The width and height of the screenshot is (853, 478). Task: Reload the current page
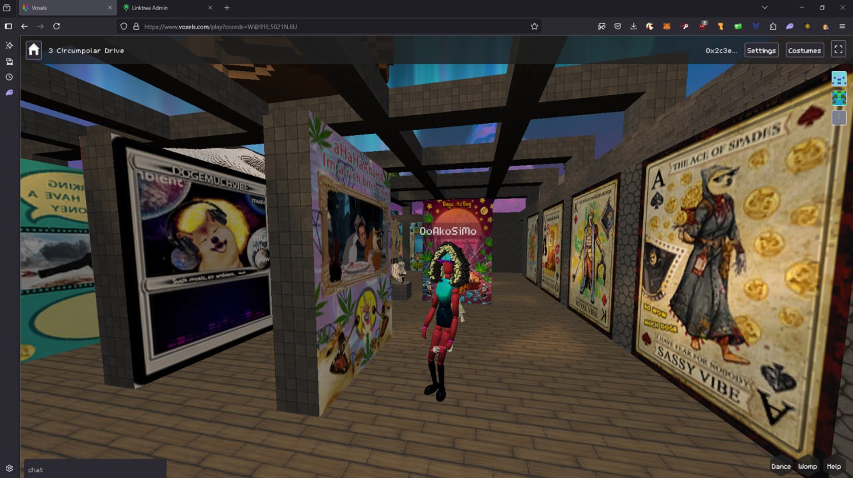(x=57, y=26)
